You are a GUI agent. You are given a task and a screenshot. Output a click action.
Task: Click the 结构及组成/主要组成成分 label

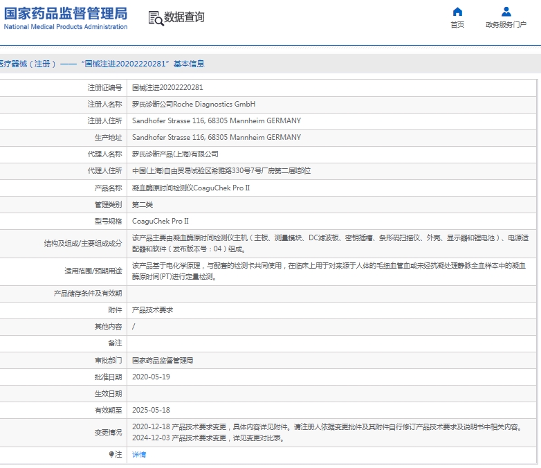coord(83,243)
